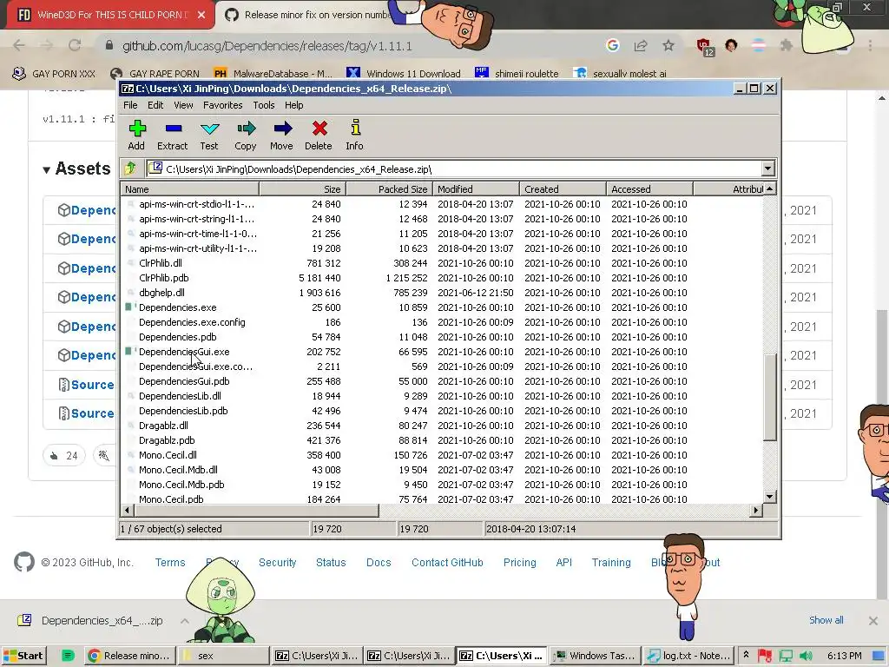Click the 7-Zip address path field
889x667 pixels.
point(453,168)
